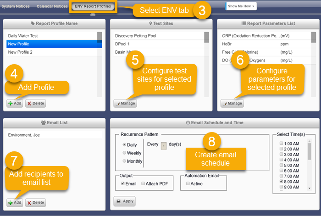Add a new report profile
The width and height of the screenshot is (321, 216).
tap(15, 103)
